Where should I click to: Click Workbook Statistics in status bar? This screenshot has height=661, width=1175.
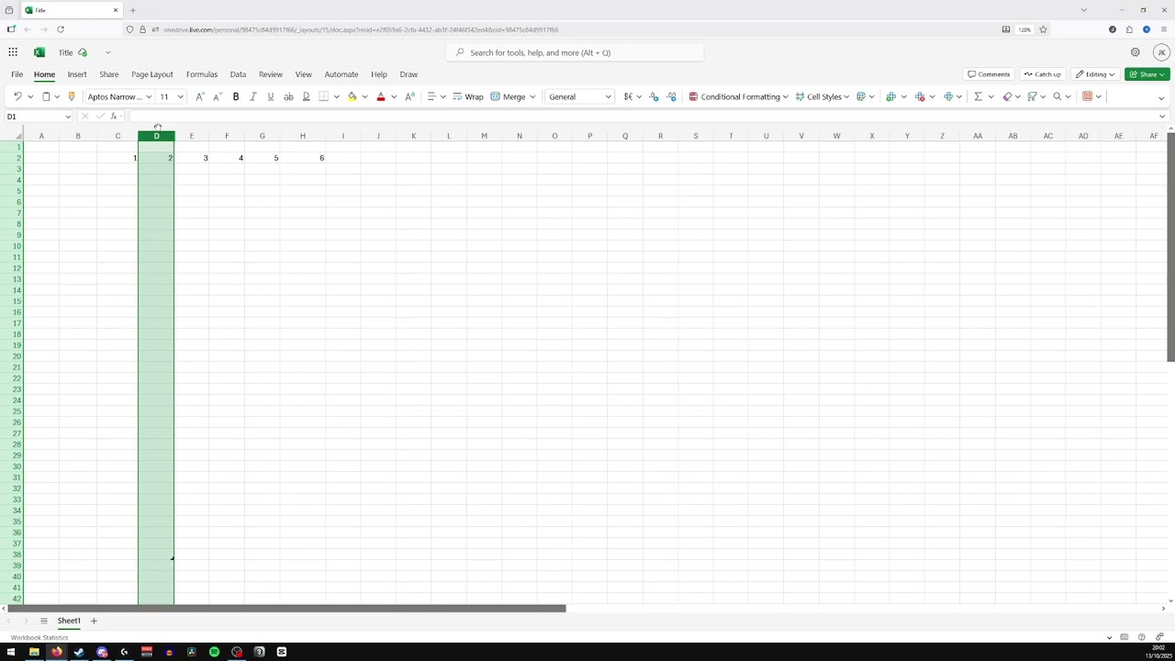pyautogui.click(x=39, y=637)
